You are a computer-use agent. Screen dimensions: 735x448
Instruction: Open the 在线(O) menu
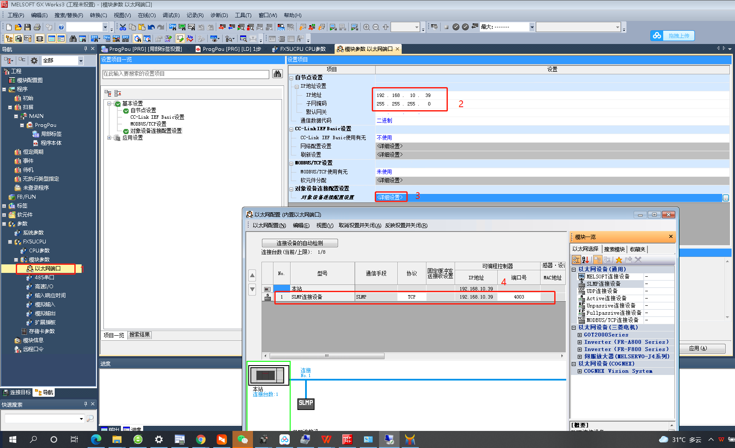[147, 15]
